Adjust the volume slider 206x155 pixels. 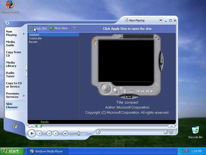point(79,133)
